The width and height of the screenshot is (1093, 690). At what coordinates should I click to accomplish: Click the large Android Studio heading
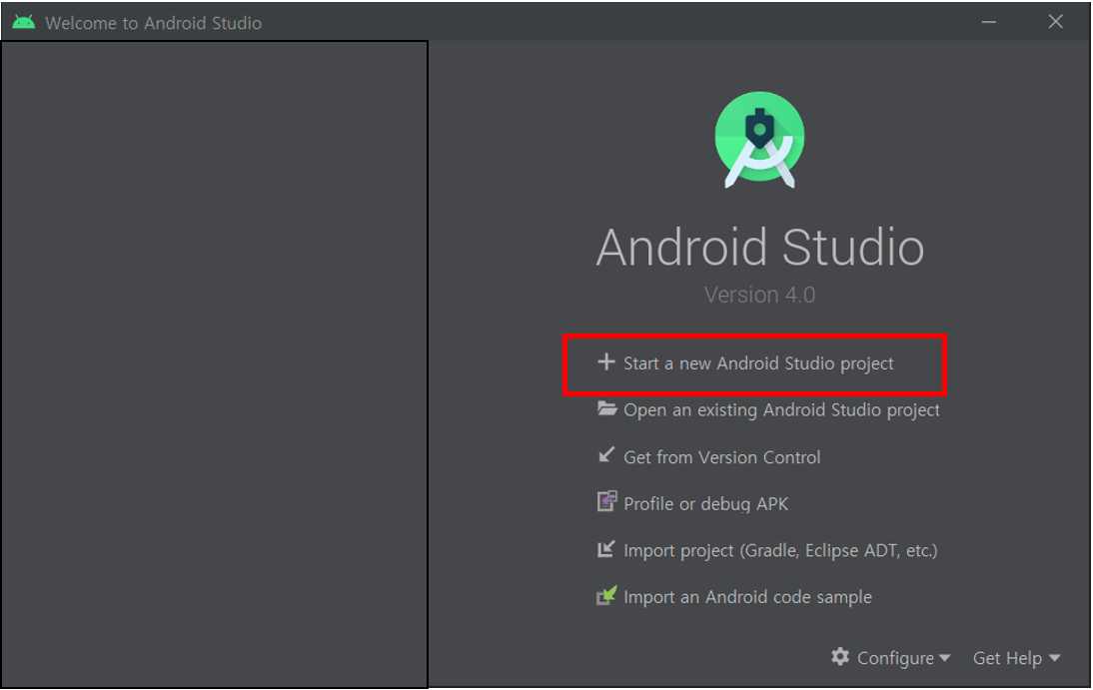point(759,247)
